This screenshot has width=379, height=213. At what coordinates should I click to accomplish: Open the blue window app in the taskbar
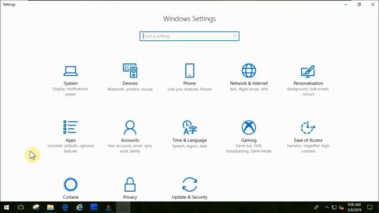(x=94, y=207)
